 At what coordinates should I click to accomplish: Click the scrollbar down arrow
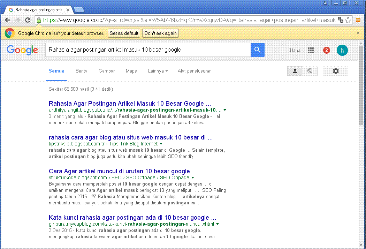coord(361,245)
